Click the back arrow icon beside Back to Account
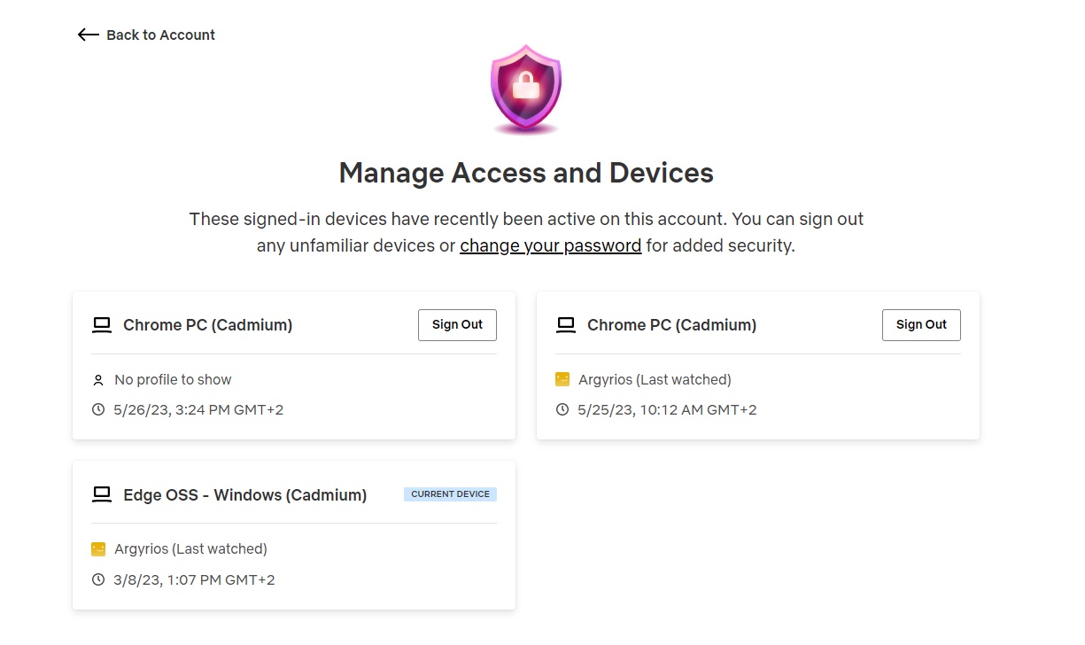The width and height of the screenshot is (1085, 645). pyautogui.click(x=87, y=35)
